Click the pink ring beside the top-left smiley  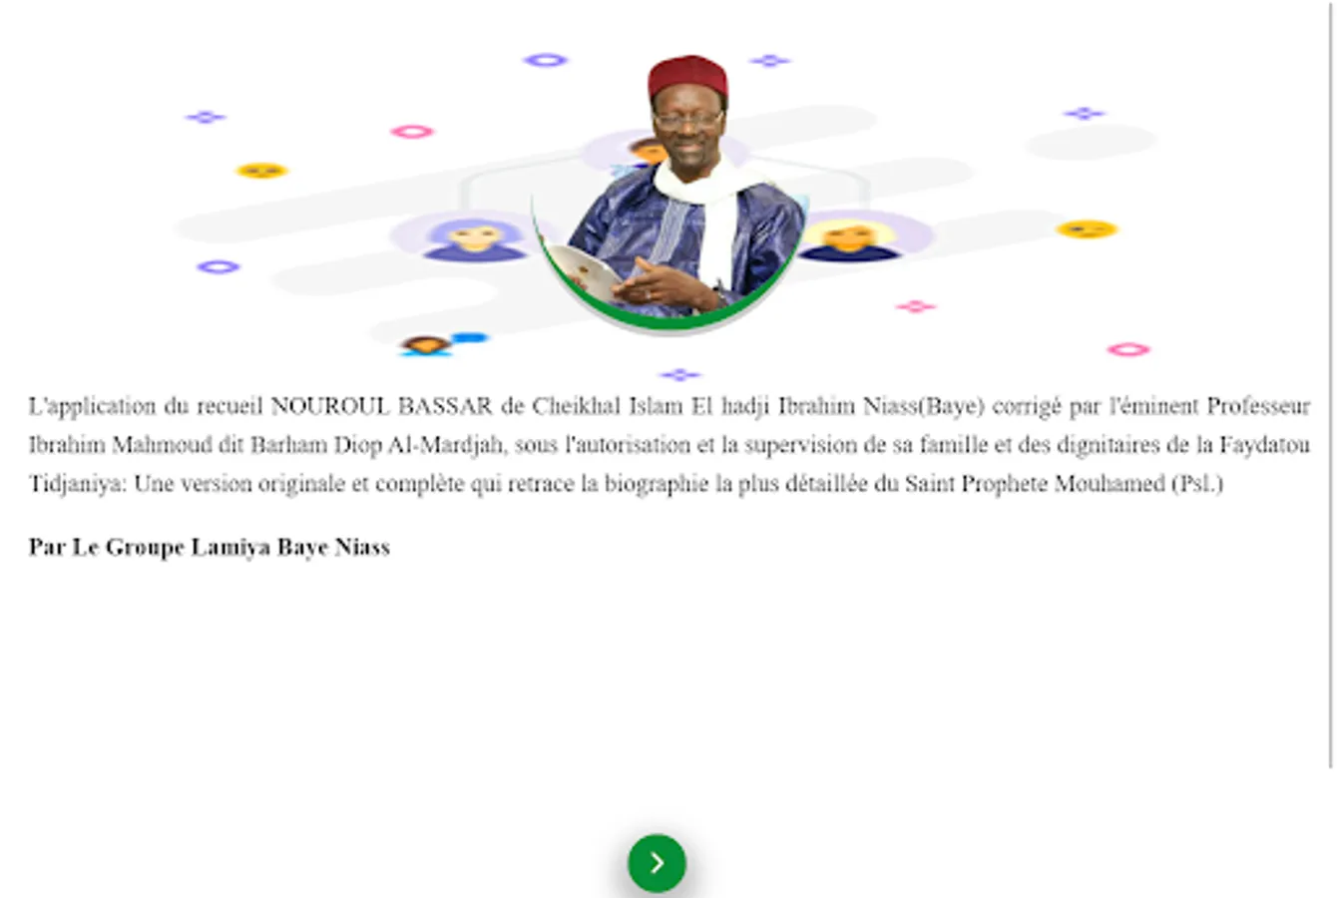(412, 132)
